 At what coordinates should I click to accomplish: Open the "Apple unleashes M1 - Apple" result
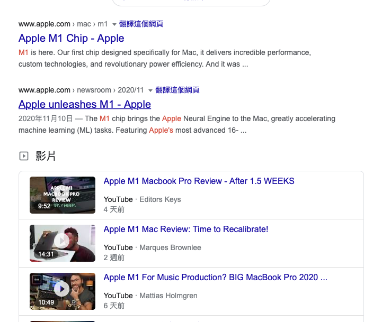tap(85, 104)
